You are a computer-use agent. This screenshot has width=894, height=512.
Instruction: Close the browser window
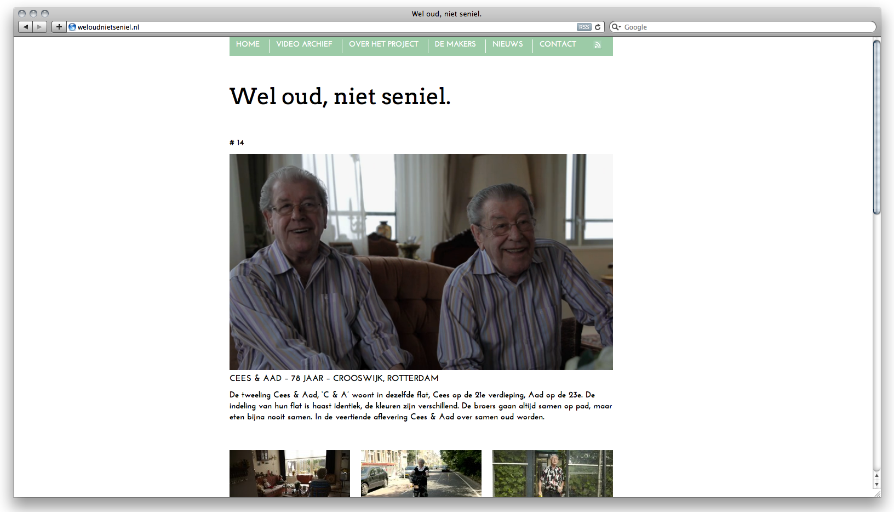tap(22, 14)
